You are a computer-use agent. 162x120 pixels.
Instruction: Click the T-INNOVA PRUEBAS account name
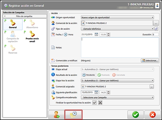(141, 4)
